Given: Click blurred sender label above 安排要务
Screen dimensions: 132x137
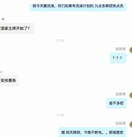Looking at the screenshot, I should (2, 72).
